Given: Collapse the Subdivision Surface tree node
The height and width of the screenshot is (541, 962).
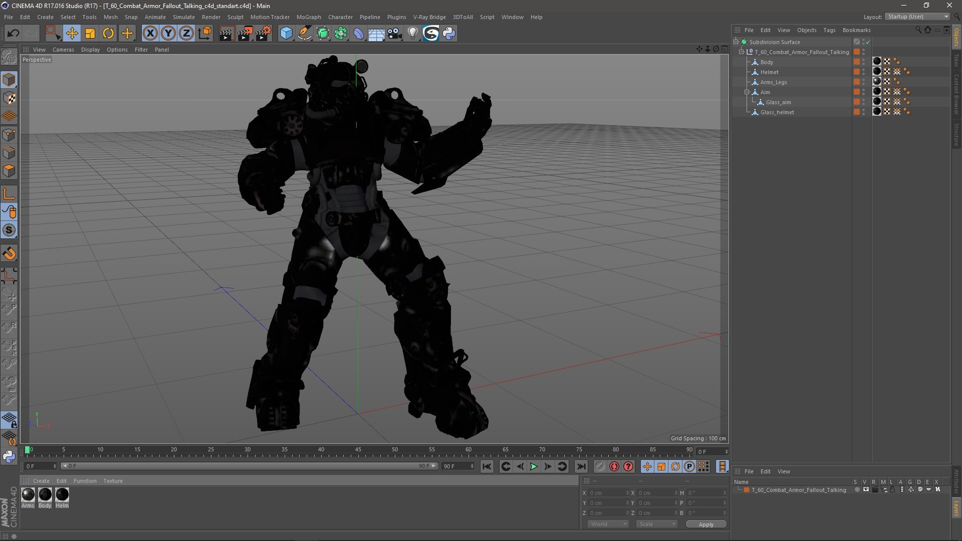Looking at the screenshot, I should tap(736, 42).
